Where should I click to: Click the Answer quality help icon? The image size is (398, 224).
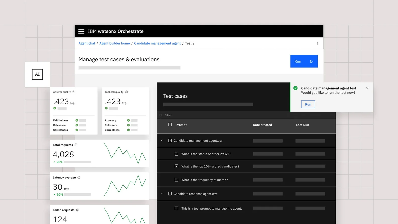click(74, 92)
